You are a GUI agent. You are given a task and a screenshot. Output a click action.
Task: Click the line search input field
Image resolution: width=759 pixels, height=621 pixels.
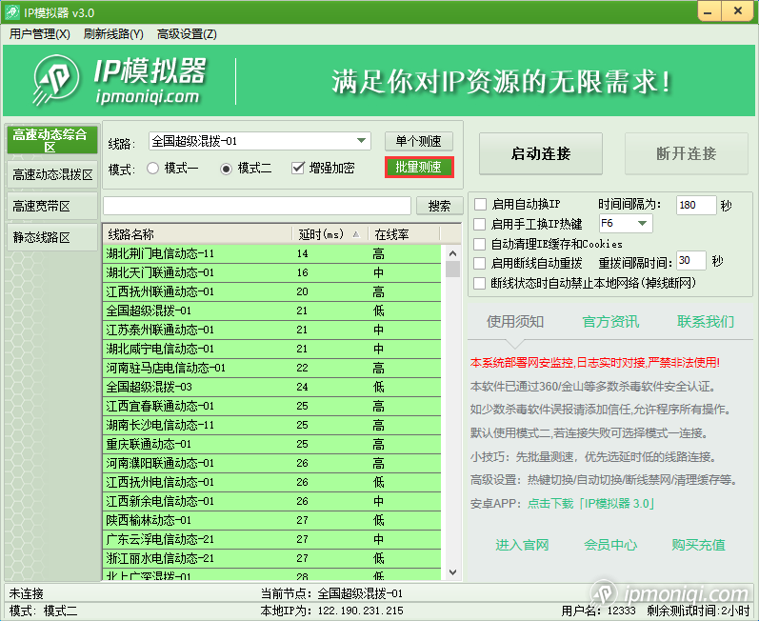(x=257, y=206)
